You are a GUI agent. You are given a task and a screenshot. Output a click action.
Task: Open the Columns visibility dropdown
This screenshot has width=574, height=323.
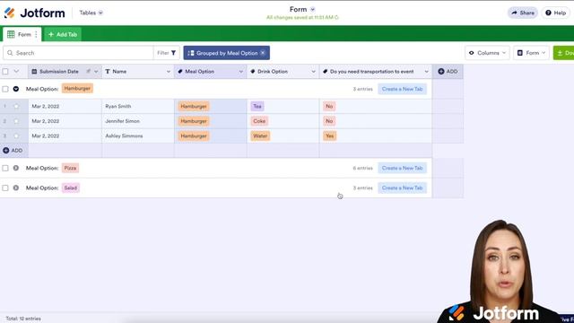(x=487, y=53)
